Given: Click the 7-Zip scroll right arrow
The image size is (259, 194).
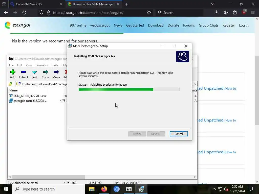Looking at the screenshot, I should tap(195, 177).
